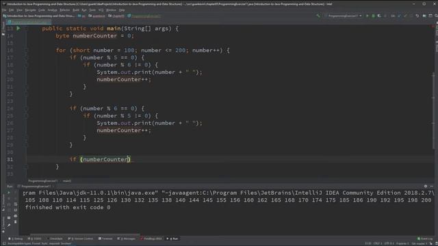
Task: Collapse fold marker at if number % 6 == 0
Action: (x=26, y=109)
